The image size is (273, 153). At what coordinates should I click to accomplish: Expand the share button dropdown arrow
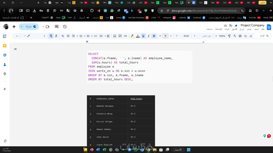22,27
